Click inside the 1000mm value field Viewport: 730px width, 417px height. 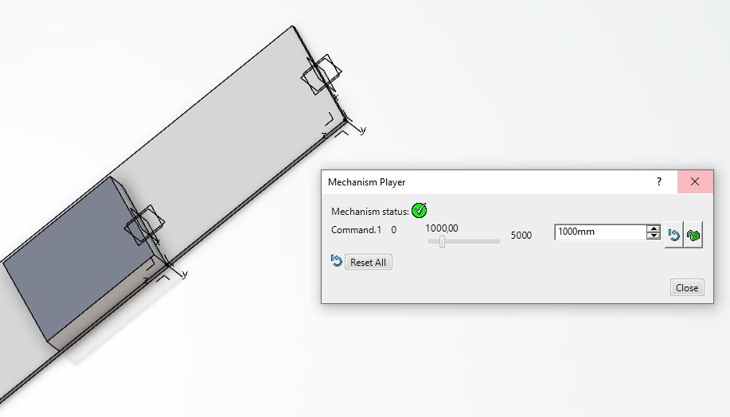coord(600,232)
